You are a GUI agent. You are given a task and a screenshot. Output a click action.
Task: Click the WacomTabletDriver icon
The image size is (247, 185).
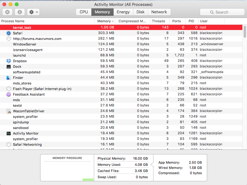(9, 111)
